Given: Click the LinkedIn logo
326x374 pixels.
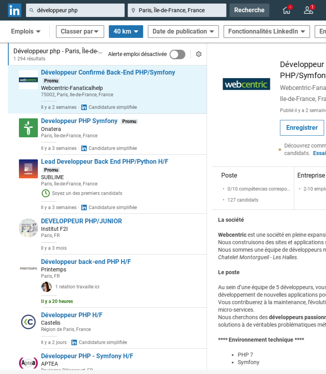Looking at the screenshot, I should 15,10.
